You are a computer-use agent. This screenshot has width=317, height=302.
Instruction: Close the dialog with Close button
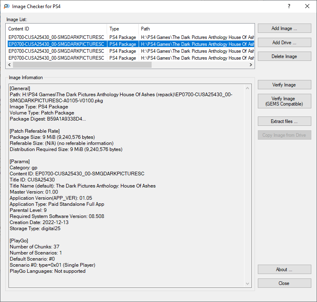284,283
